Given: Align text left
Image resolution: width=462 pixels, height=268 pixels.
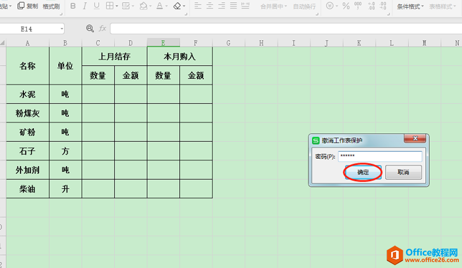Looking at the screenshot, I should tap(198, 6).
